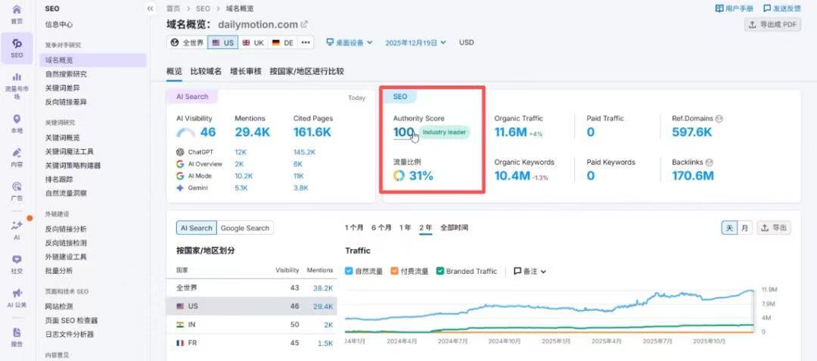Click the Backlinks info icon
Screen dimensions: 817x361
coord(709,163)
